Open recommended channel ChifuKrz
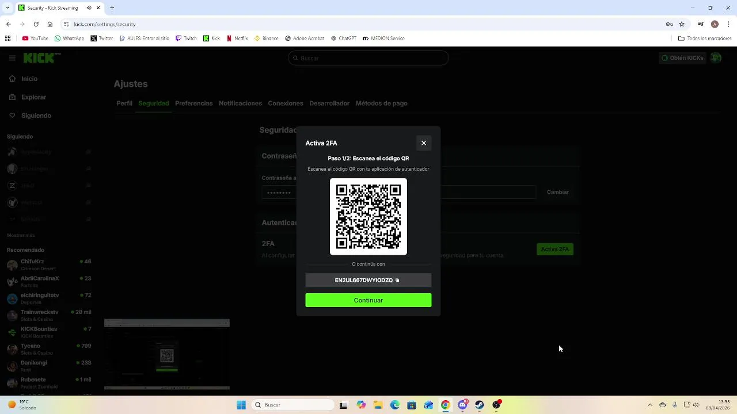737x414 pixels. 49,264
